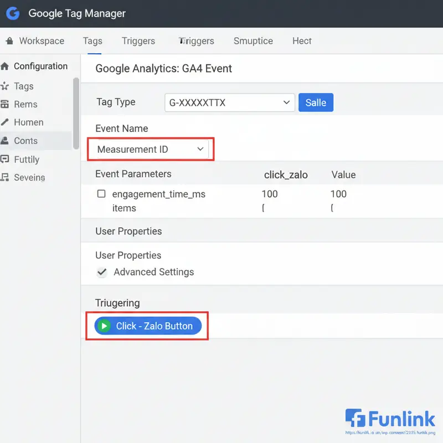Open the Hect tab

click(302, 41)
